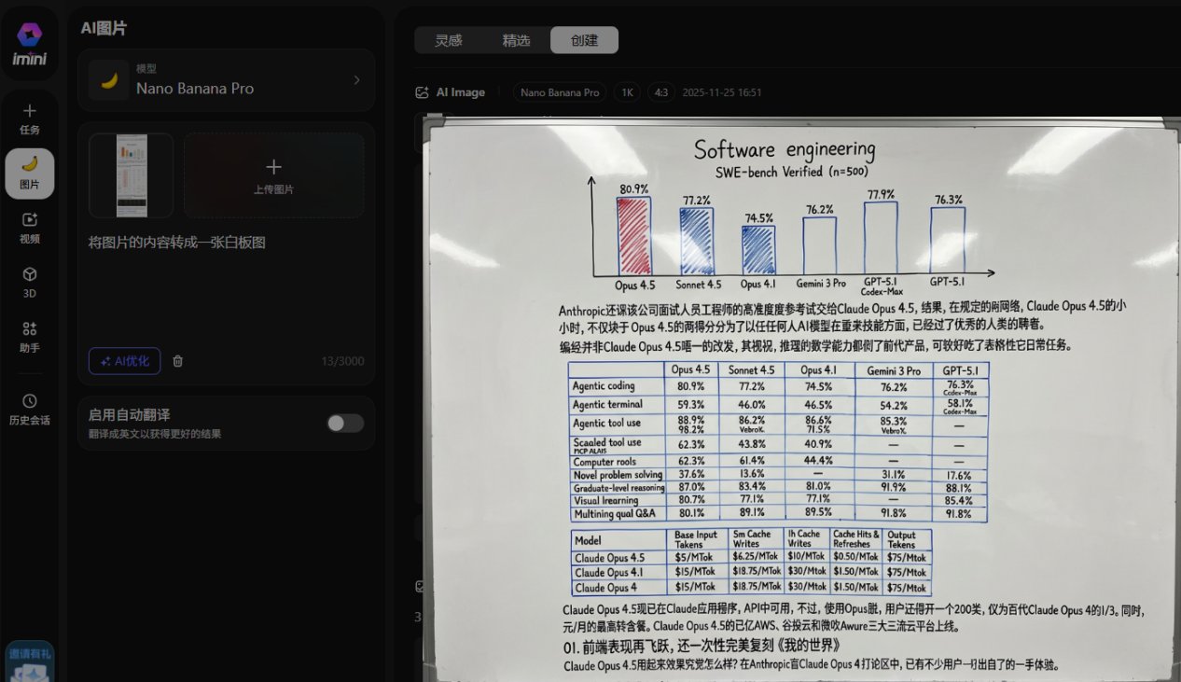Open 历史会话 history clock icon

(x=29, y=409)
